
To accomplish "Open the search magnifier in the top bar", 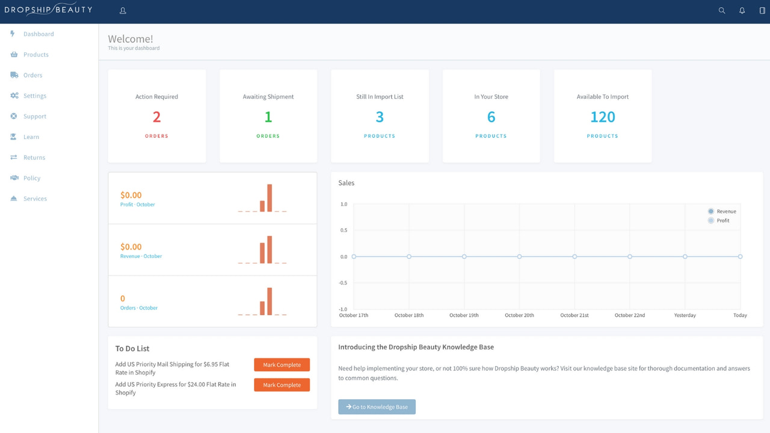I will [721, 10].
